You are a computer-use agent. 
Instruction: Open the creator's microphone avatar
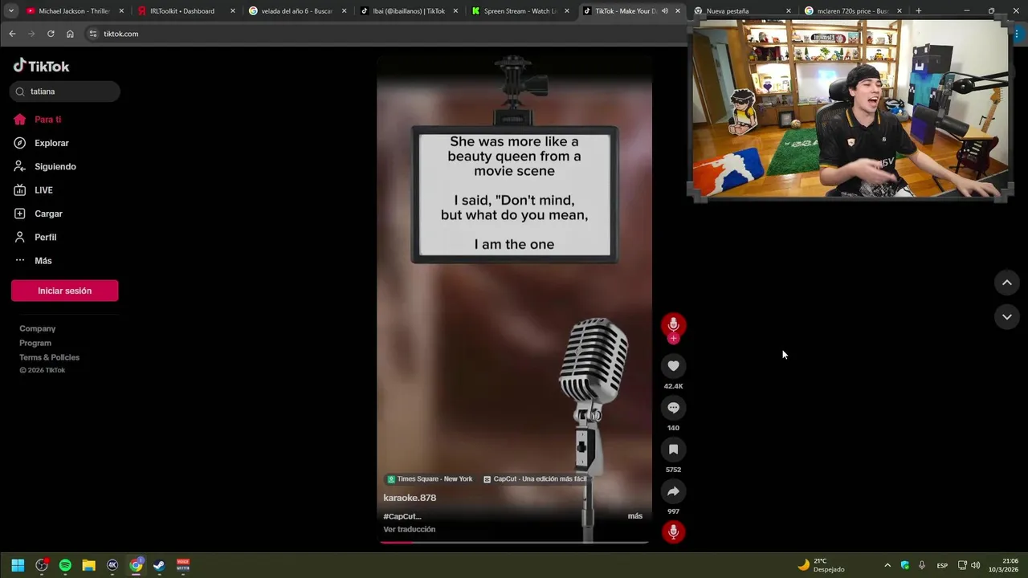tap(673, 324)
